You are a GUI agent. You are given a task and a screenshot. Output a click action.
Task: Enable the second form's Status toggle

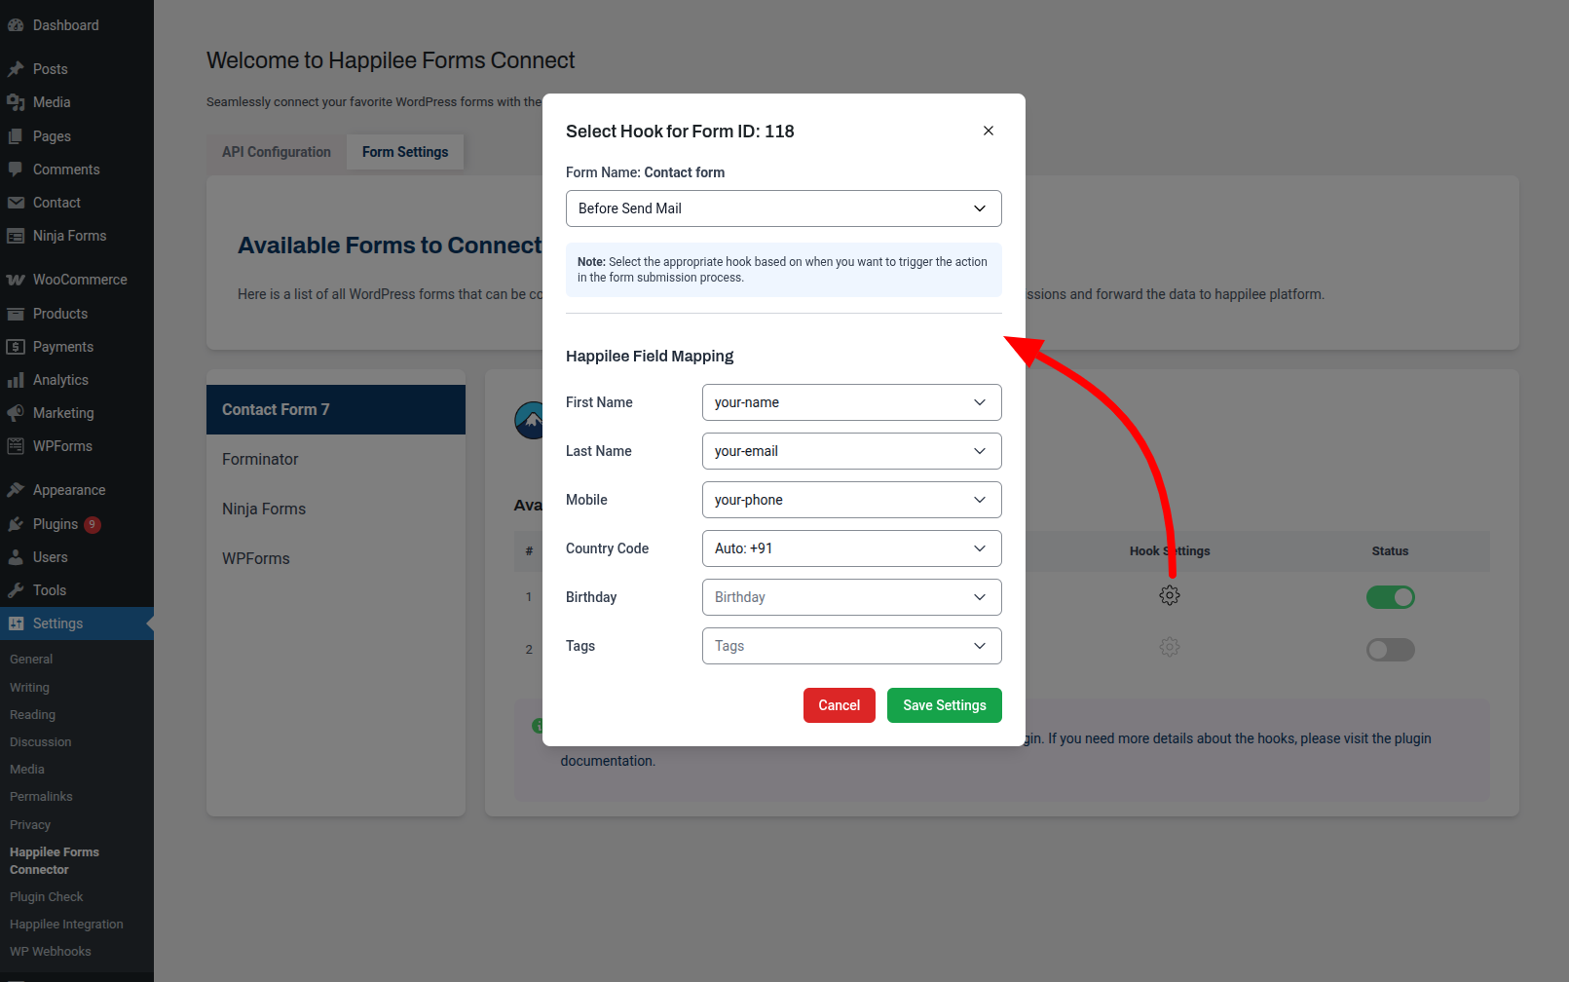[1391, 649]
